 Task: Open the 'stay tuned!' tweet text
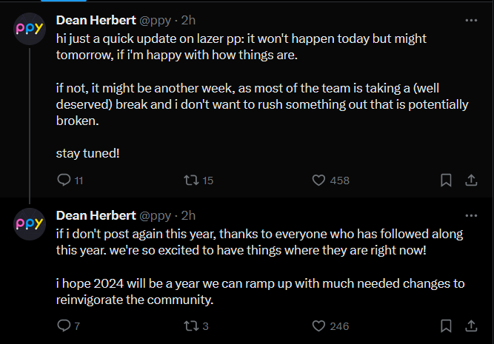tap(87, 154)
